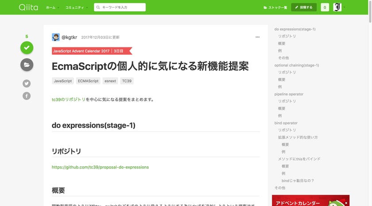Select the JavaScript tag
The height and width of the screenshot is (206, 372).
62,81
